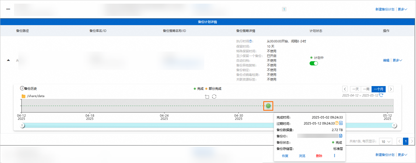The height and width of the screenshot is (163, 416).
Task: Click the 2025-05-02 09:24:33 completion time
Action: (x=327, y=117)
